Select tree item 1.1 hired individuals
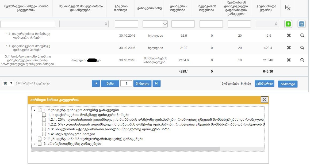Image resolution: width=310 pixels, height=167 pixels. 89,115
